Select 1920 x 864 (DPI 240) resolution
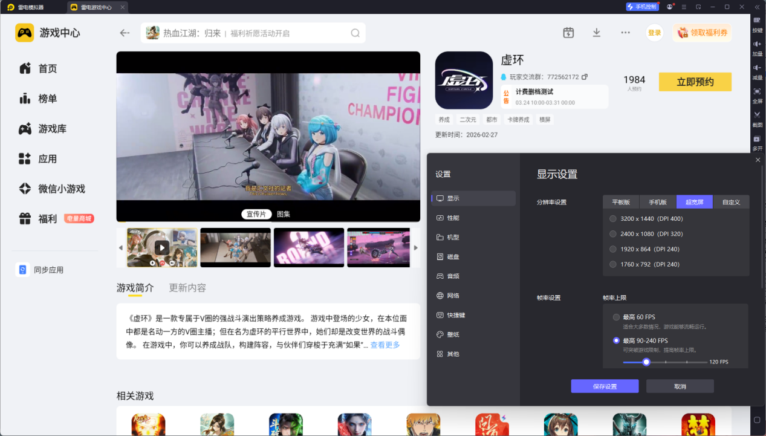 (x=613, y=249)
